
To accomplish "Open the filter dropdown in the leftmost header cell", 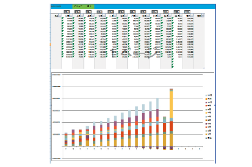I will point(59,16).
